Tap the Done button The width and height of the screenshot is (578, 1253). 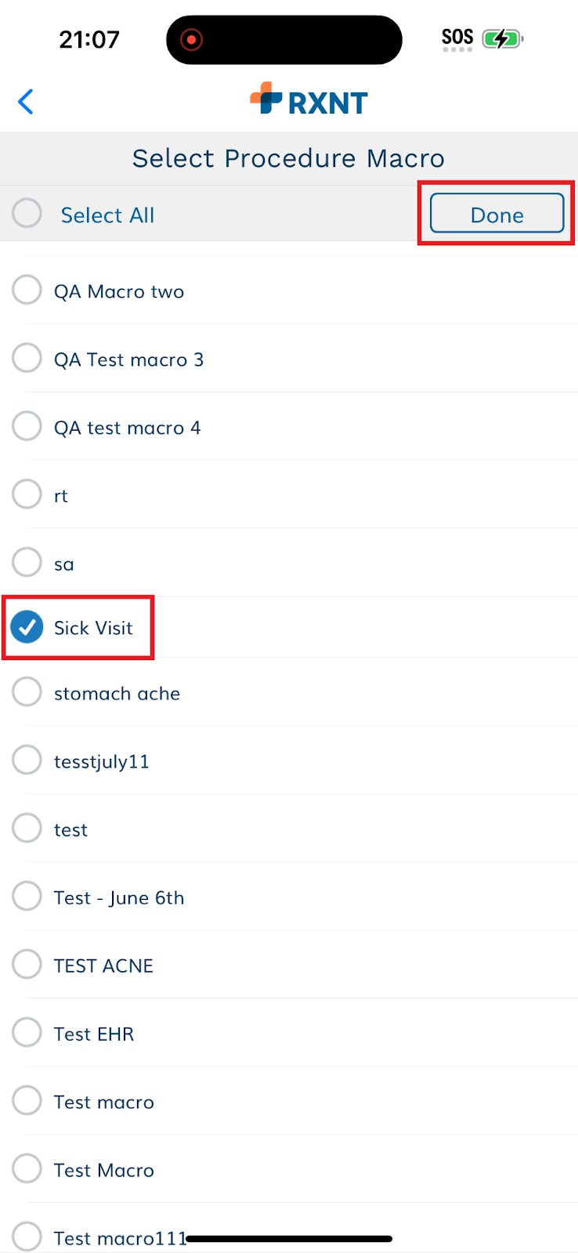497,214
